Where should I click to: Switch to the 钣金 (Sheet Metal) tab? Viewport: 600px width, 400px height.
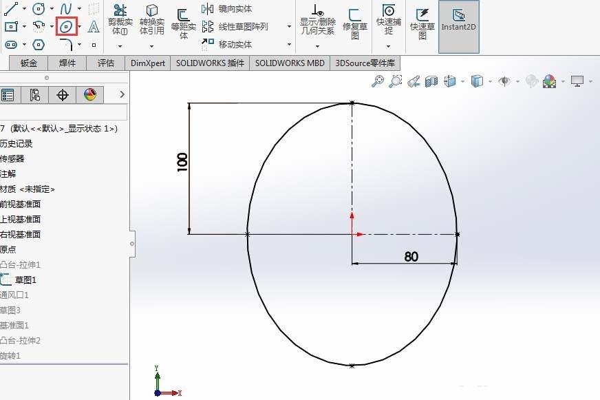28,63
